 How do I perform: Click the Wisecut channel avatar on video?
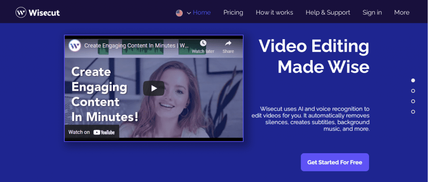coord(74,45)
